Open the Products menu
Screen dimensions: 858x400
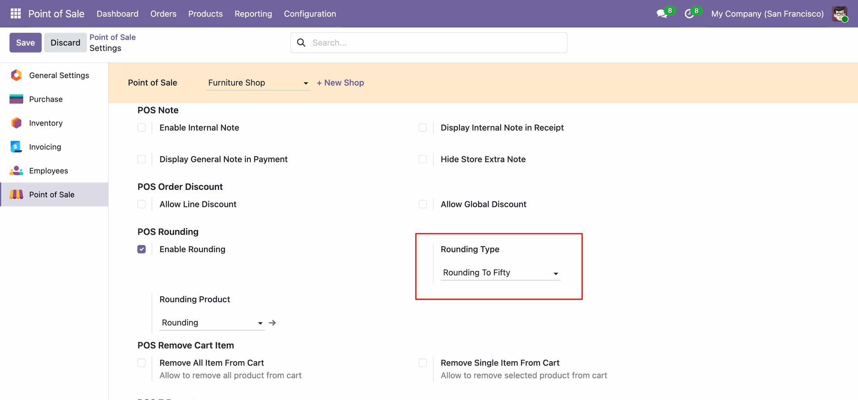click(x=206, y=14)
